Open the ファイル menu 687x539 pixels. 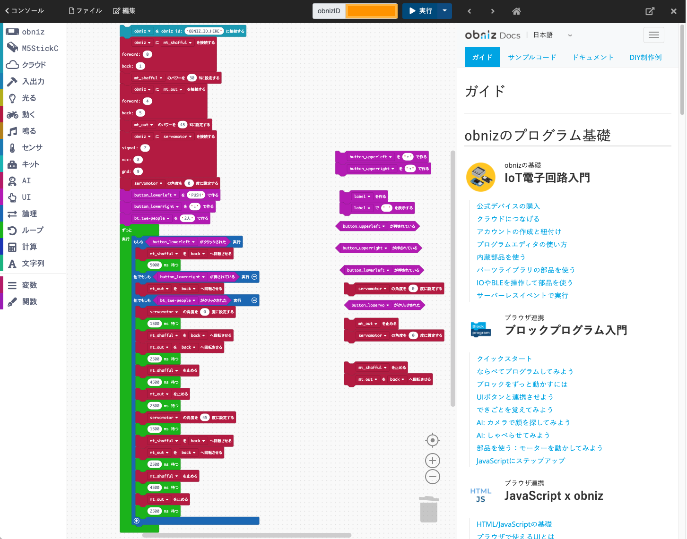pyautogui.click(x=85, y=11)
